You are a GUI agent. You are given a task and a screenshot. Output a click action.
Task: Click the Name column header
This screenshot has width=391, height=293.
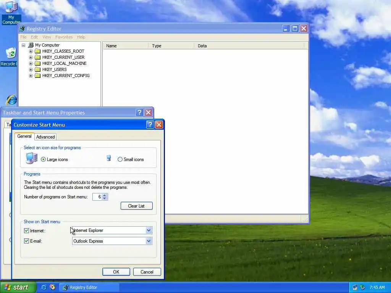pos(126,46)
